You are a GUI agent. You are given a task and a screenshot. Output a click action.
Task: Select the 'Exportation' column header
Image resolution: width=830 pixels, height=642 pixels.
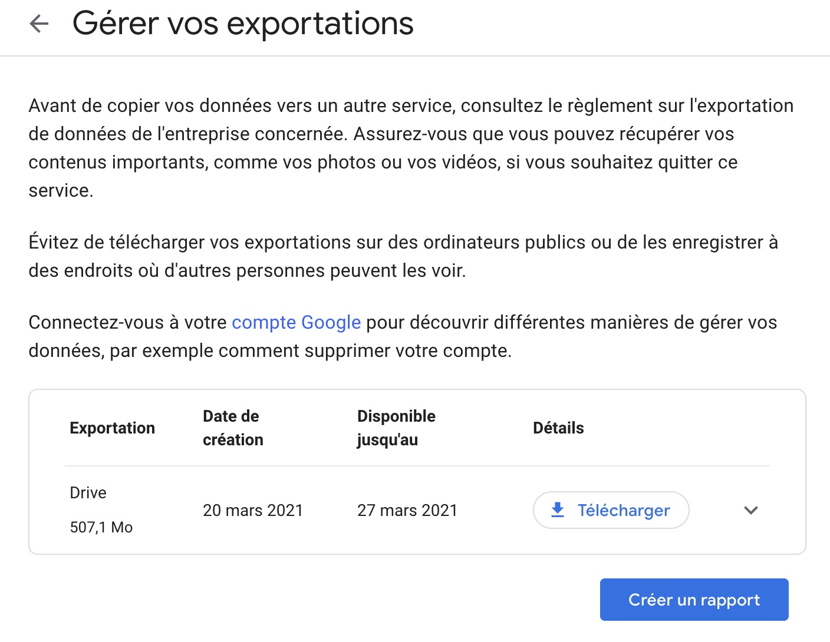pos(112,428)
